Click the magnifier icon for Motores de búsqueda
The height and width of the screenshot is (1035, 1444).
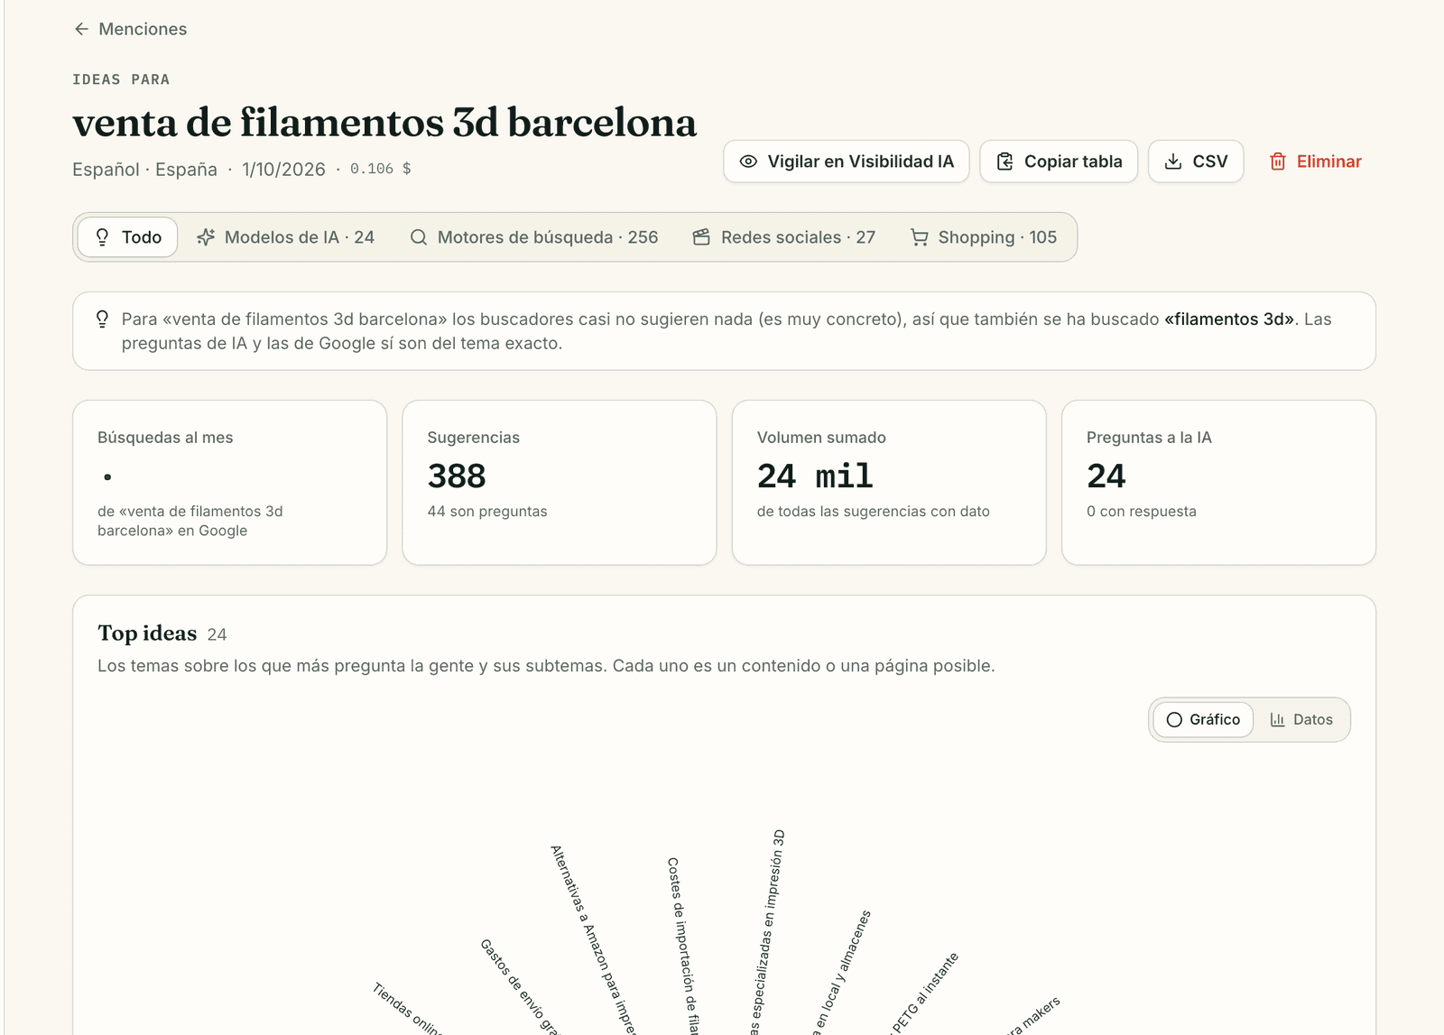419,237
